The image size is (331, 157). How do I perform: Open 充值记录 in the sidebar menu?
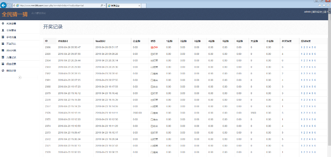click(x=11, y=57)
